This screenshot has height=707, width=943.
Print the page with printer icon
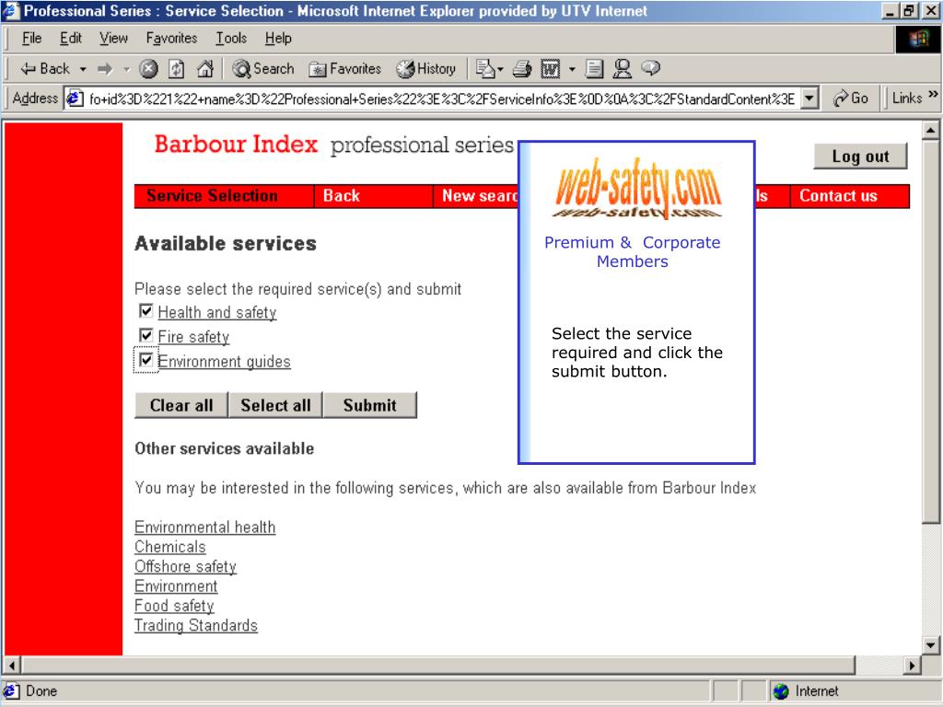coord(522,69)
